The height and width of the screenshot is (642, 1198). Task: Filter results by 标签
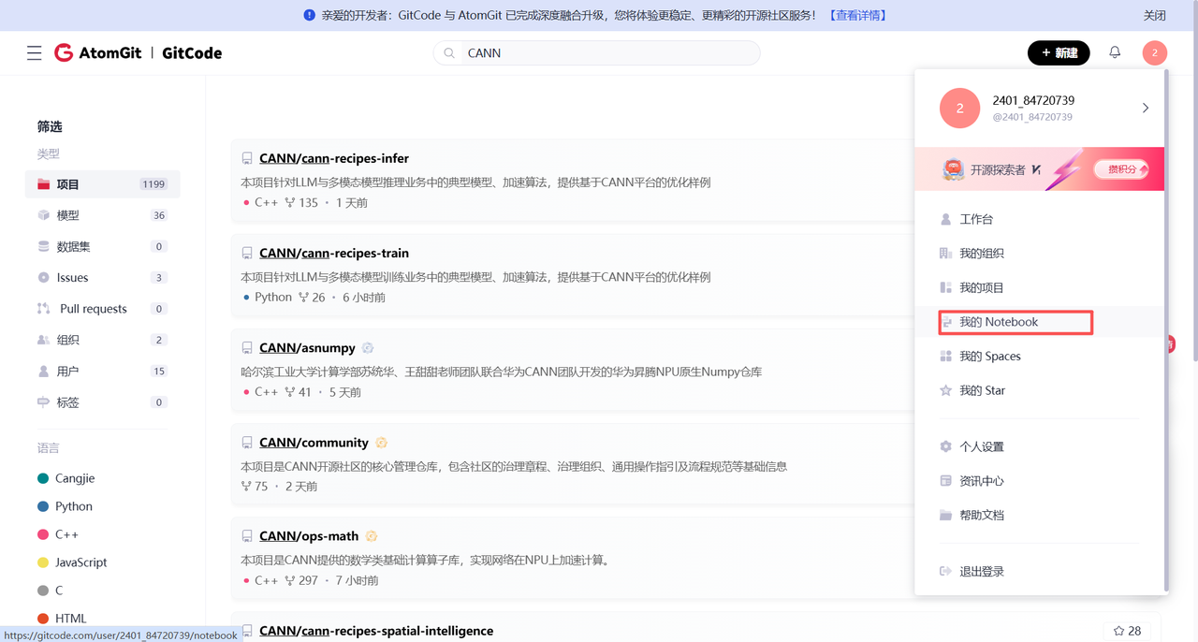coord(102,402)
